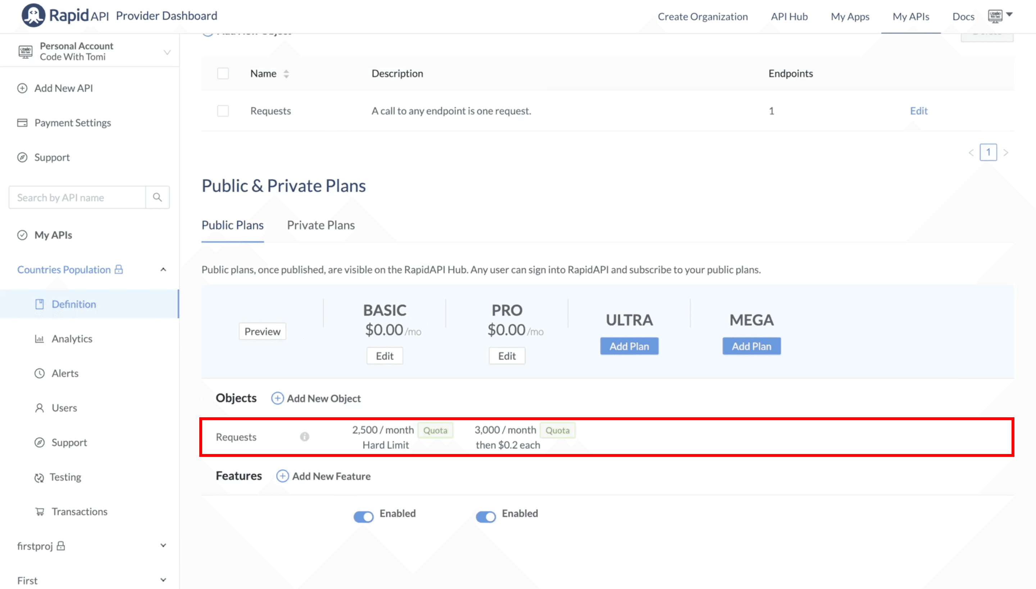Open Analytics in sidebar
Image resolution: width=1036 pixels, height=589 pixels.
pyautogui.click(x=72, y=339)
